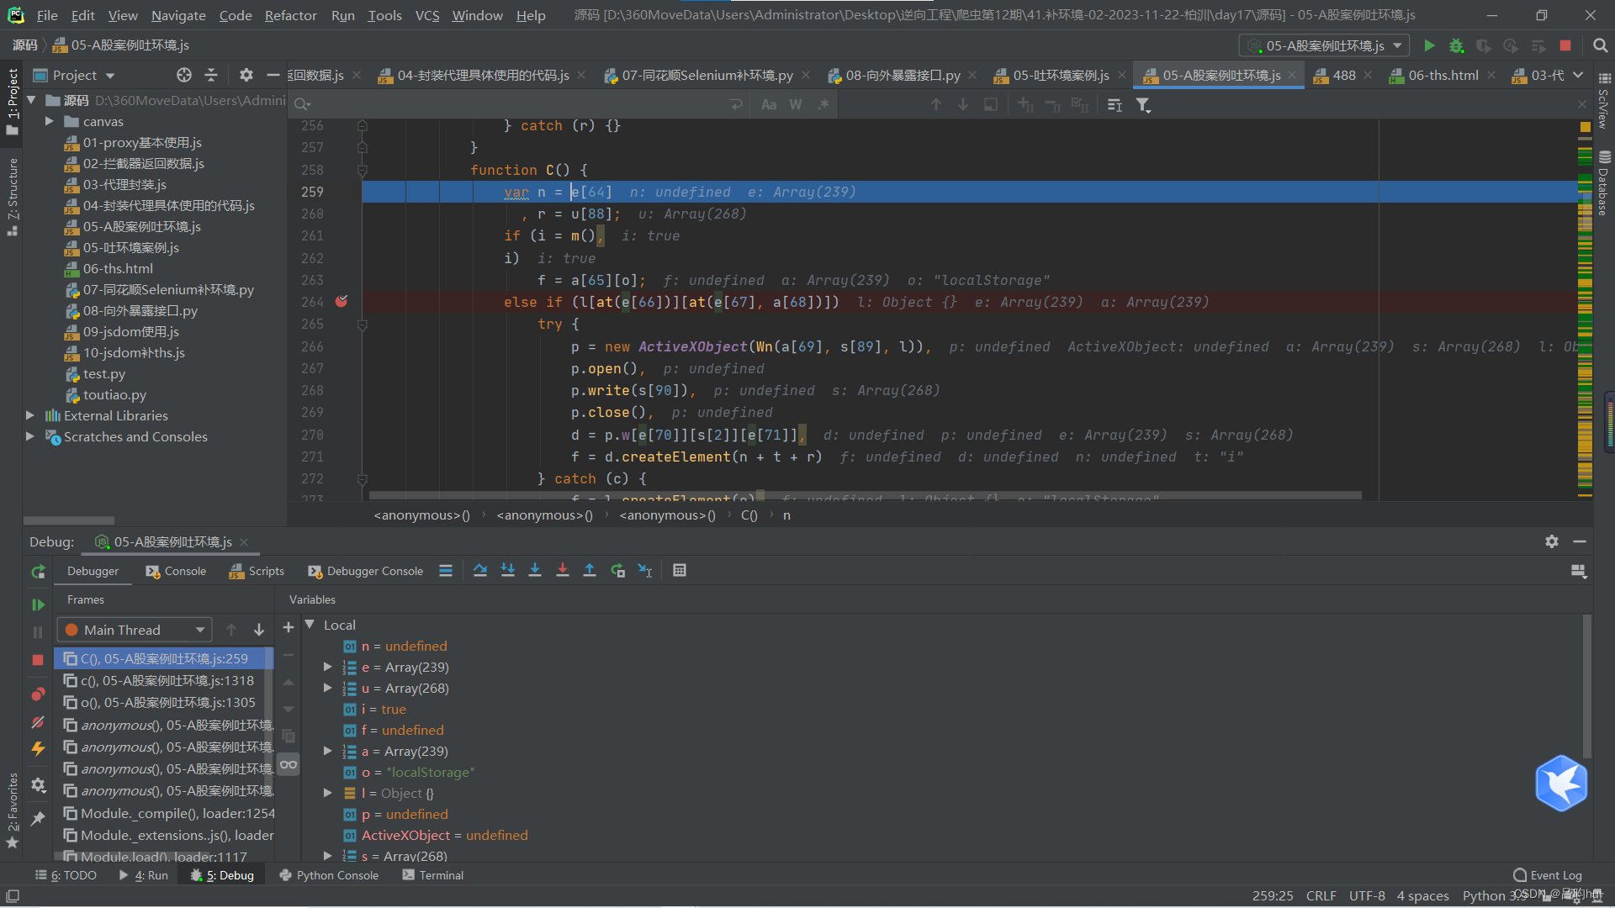Screen dimensions: 1615x908
Task: Open the Refactor menu
Action: click(290, 15)
